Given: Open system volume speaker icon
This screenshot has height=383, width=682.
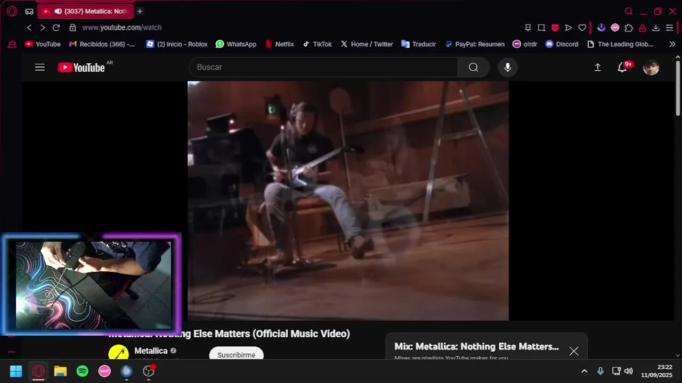Looking at the screenshot, I should tap(629, 371).
